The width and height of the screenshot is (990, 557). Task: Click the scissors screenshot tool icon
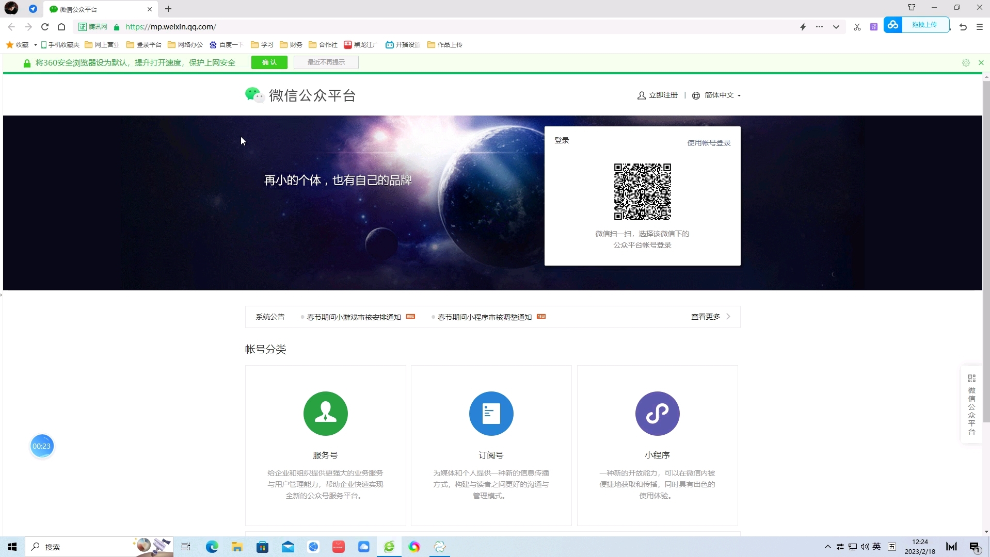pyautogui.click(x=857, y=27)
